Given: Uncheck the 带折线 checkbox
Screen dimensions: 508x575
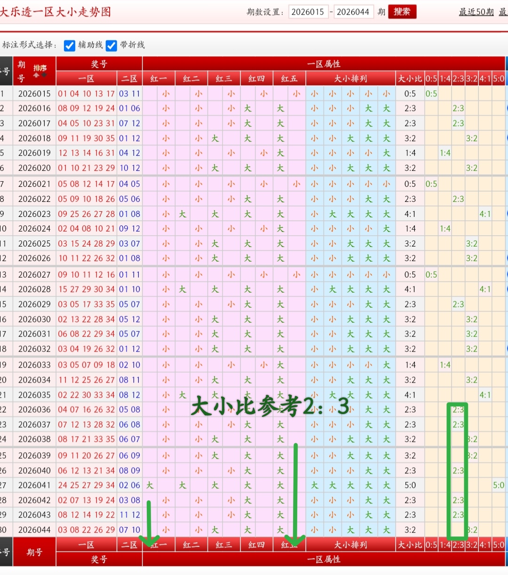Looking at the screenshot, I should click(x=111, y=46).
